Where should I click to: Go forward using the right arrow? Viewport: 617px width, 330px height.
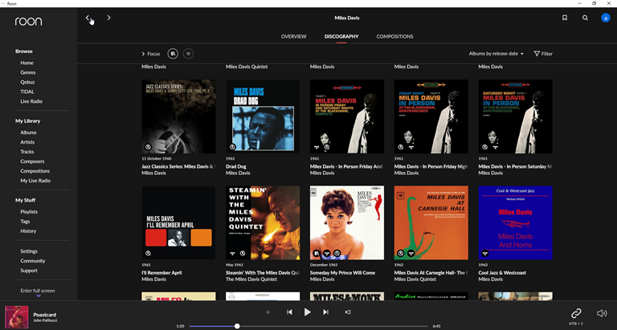tap(109, 18)
